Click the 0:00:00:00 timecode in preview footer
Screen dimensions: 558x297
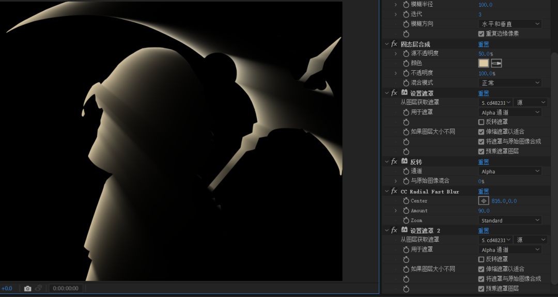coord(66,288)
